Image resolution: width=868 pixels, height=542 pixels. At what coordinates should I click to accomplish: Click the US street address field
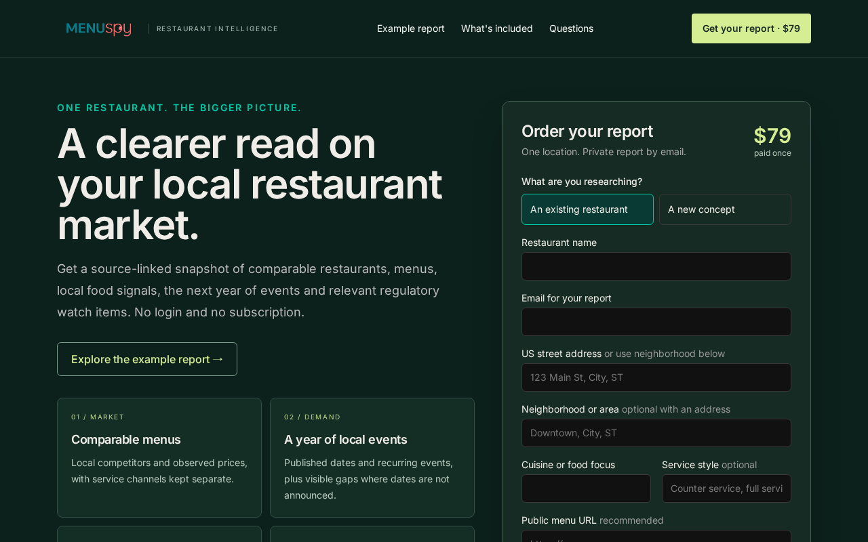[656, 377]
